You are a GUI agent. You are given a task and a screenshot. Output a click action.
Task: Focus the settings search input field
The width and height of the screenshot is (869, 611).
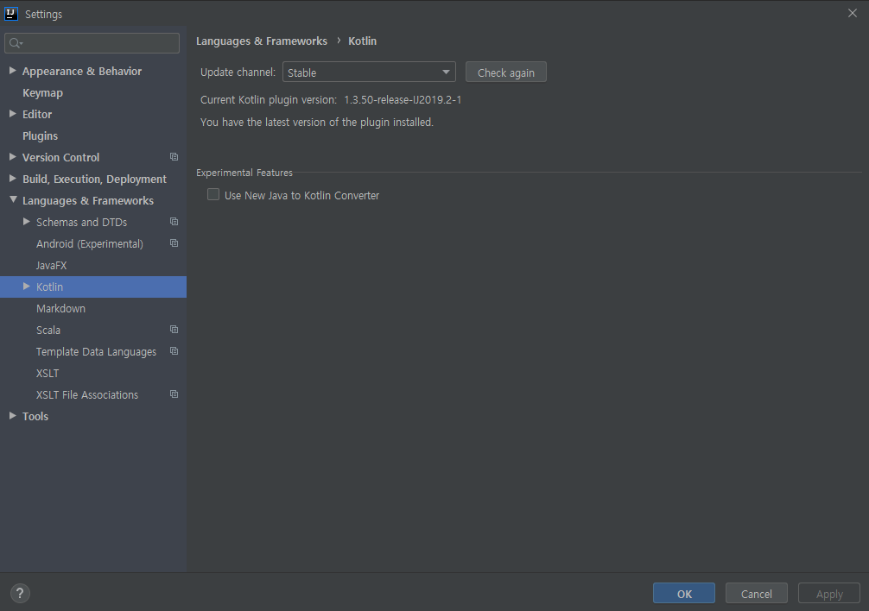tap(92, 43)
